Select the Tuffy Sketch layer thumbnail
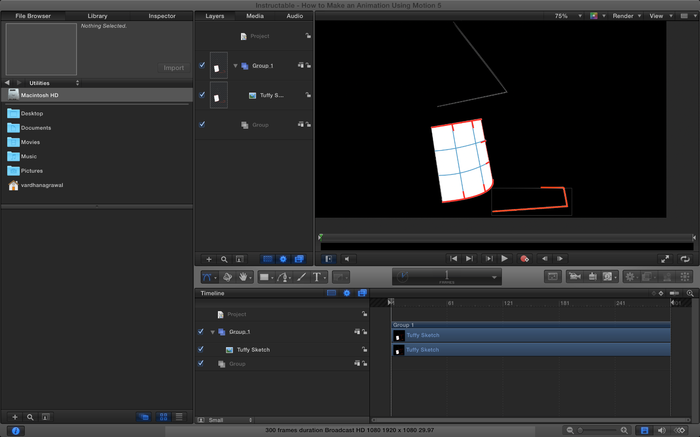Image resolution: width=700 pixels, height=437 pixels. coord(219,95)
